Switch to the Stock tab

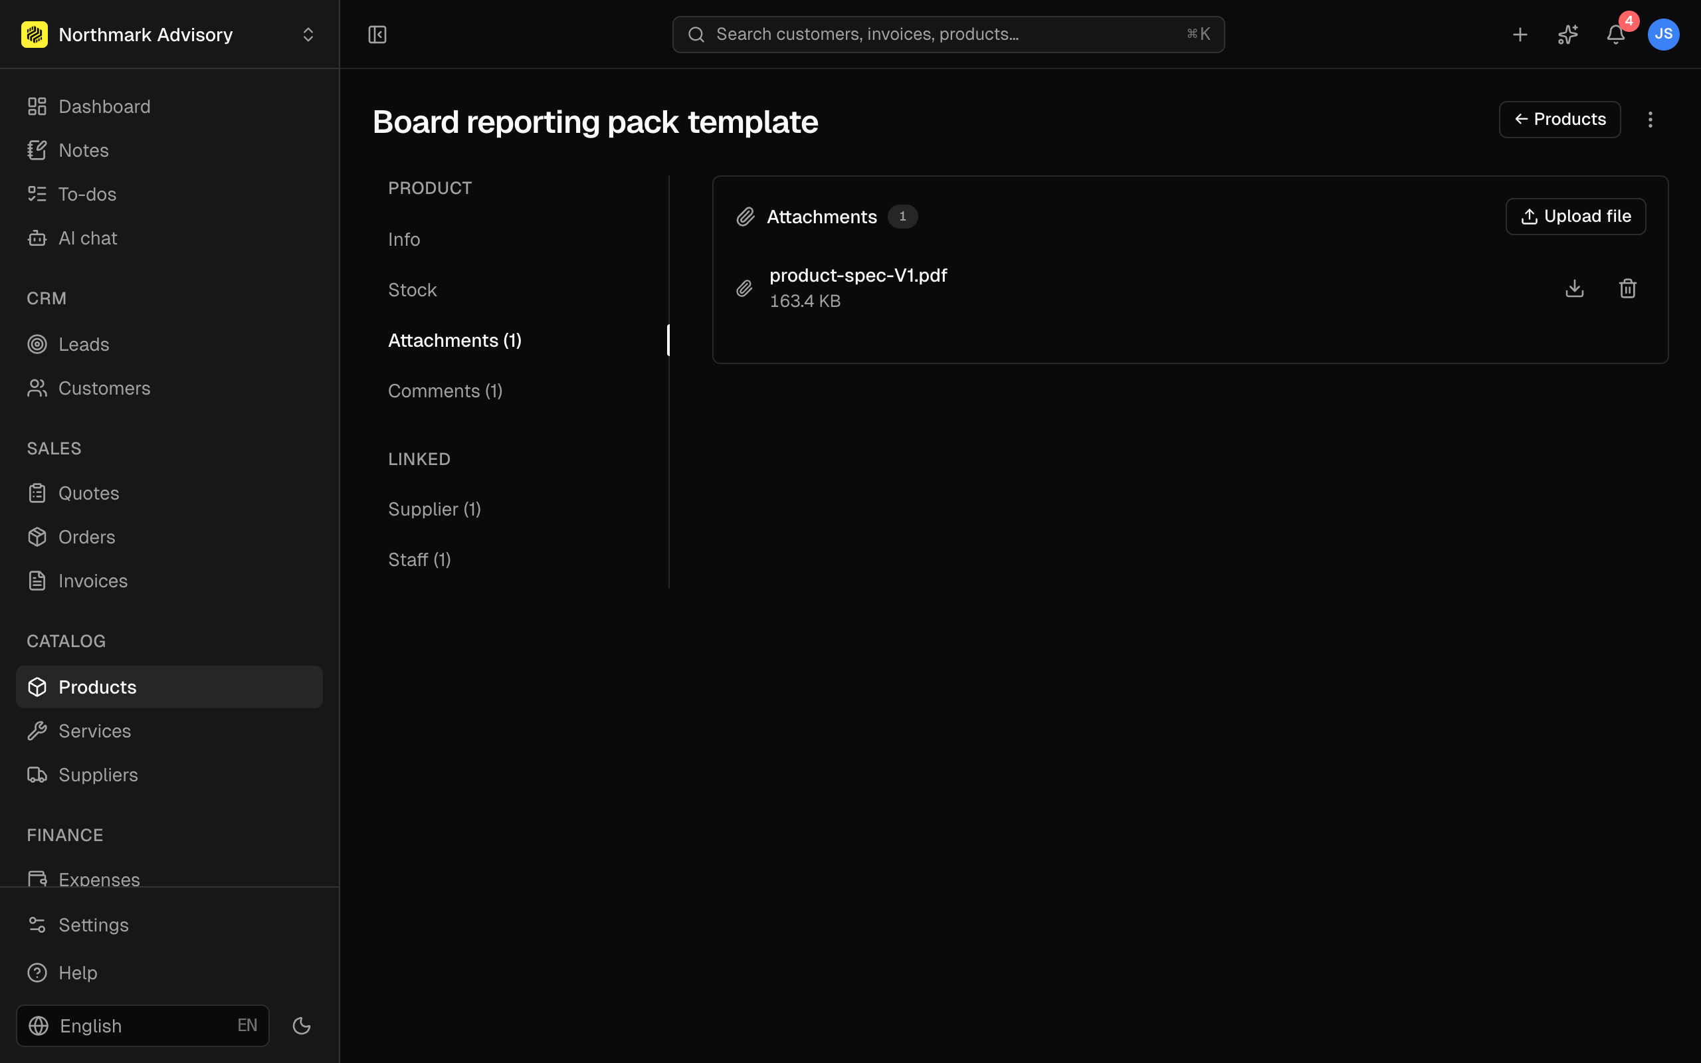click(x=520, y=290)
